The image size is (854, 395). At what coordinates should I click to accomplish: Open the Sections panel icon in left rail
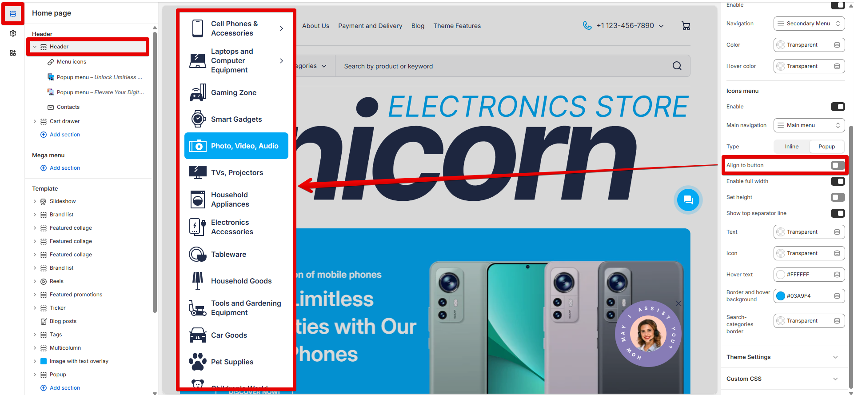point(13,14)
